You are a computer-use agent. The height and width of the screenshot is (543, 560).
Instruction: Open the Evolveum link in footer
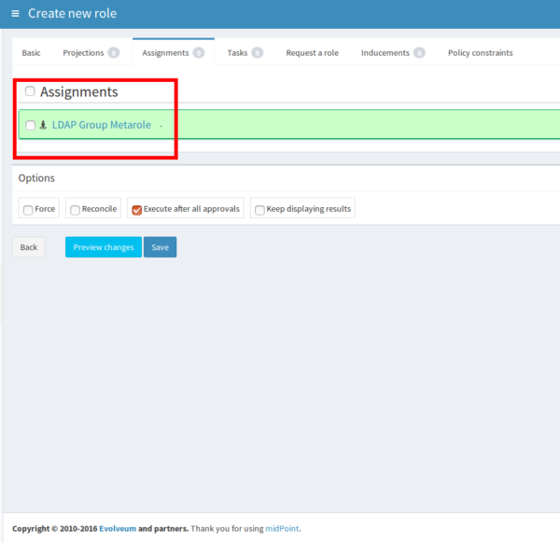(118, 528)
